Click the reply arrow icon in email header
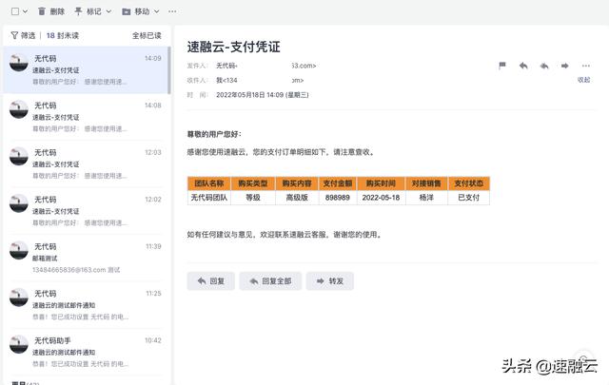609x385 pixels. 523,66
